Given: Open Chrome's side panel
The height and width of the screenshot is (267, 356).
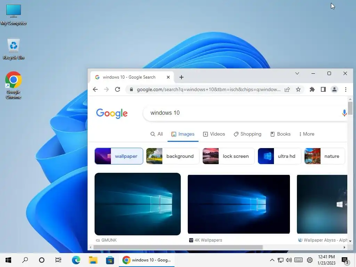Looking at the screenshot, I should (323, 89).
